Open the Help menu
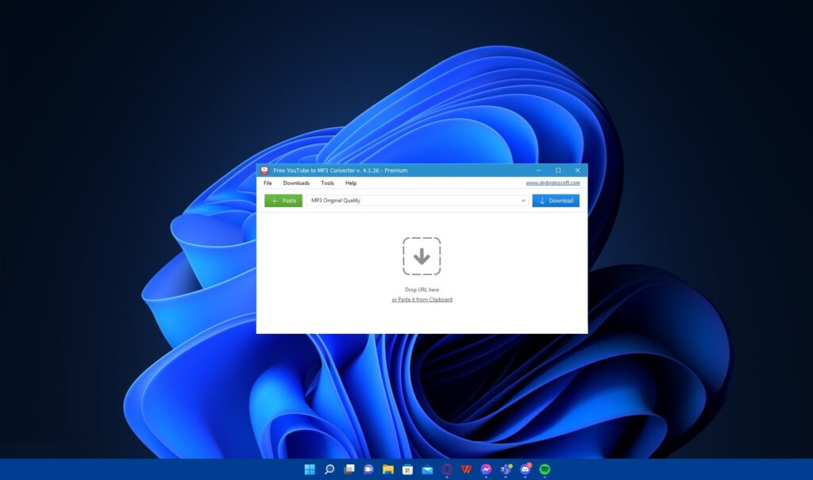 (x=351, y=183)
